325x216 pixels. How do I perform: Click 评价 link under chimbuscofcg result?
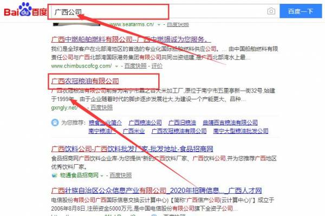(x=157, y=65)
